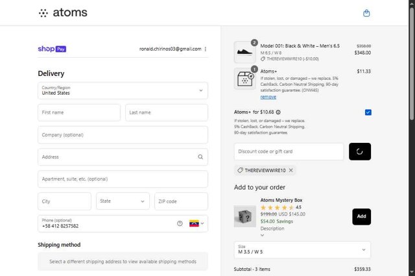
Task: Remove the THEREVIEWWIRE10 discount code
Action: (291, 170)
